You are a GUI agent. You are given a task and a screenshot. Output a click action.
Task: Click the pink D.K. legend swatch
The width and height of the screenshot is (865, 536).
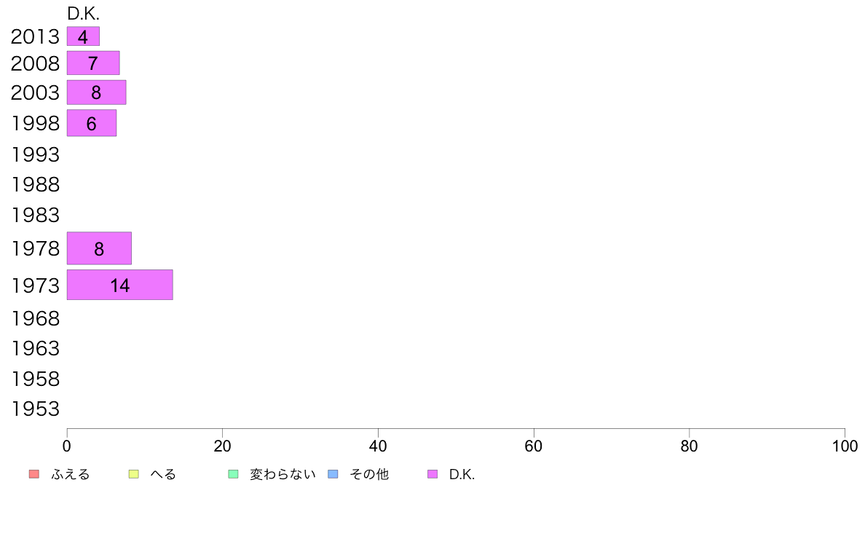[x=432, y=474]
